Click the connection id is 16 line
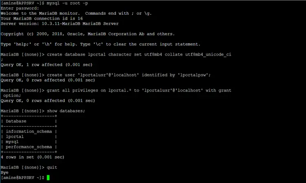The width and height of the screenshot is (306, 183). 42,18
